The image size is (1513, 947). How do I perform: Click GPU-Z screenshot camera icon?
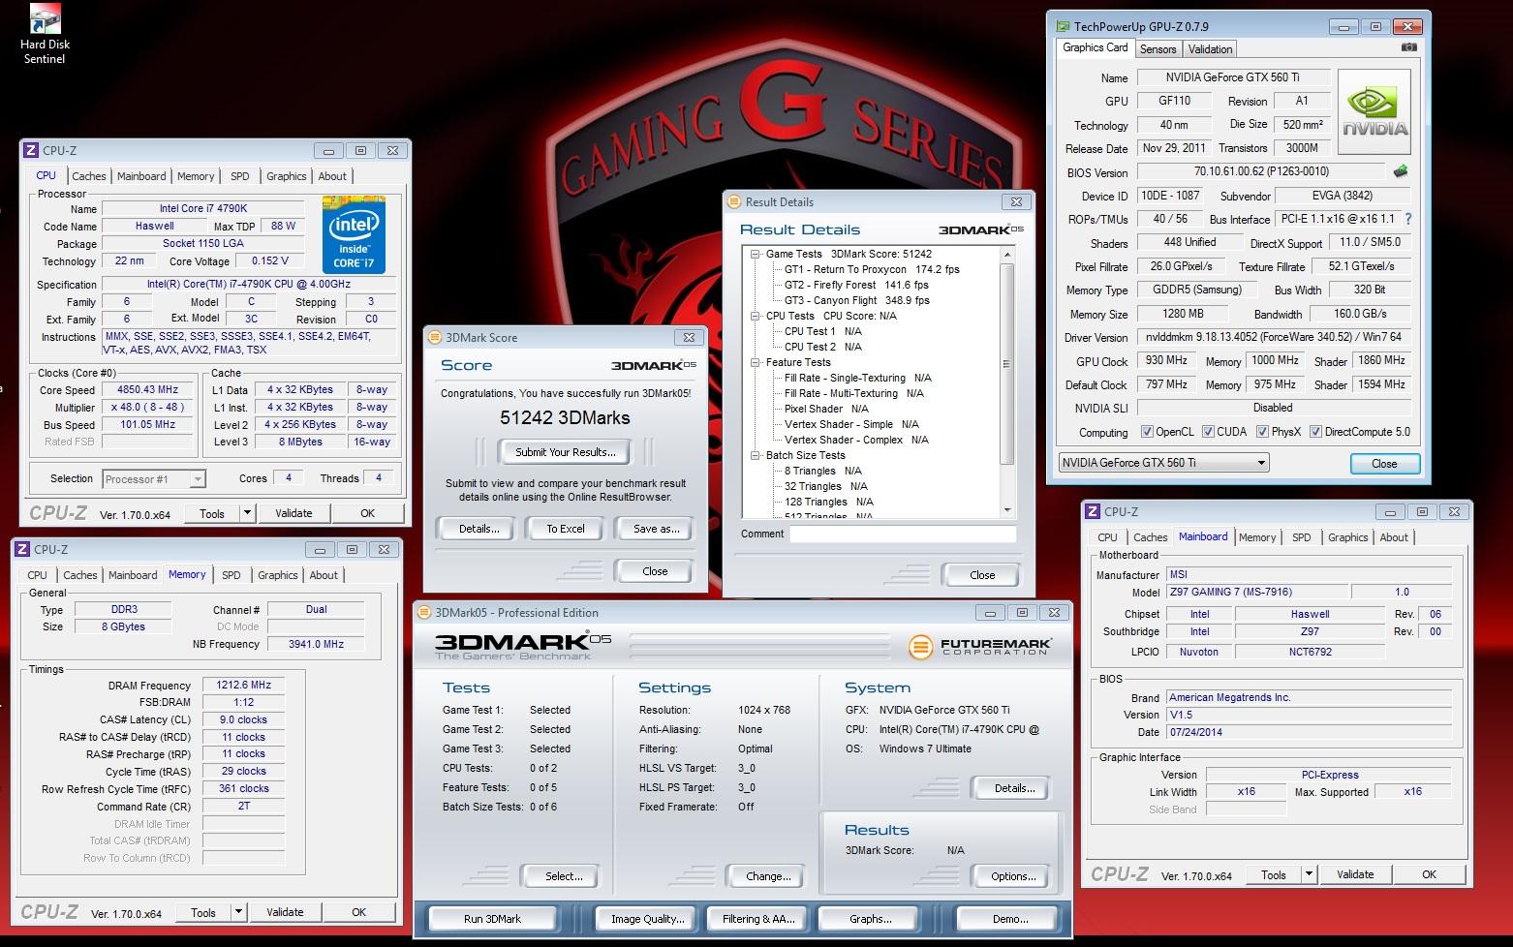tap(1408, 47)
